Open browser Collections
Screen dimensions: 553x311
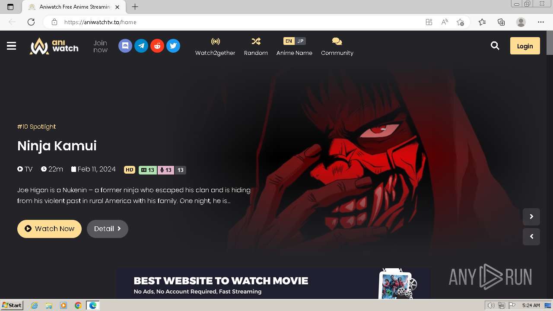tap(501, 22)
